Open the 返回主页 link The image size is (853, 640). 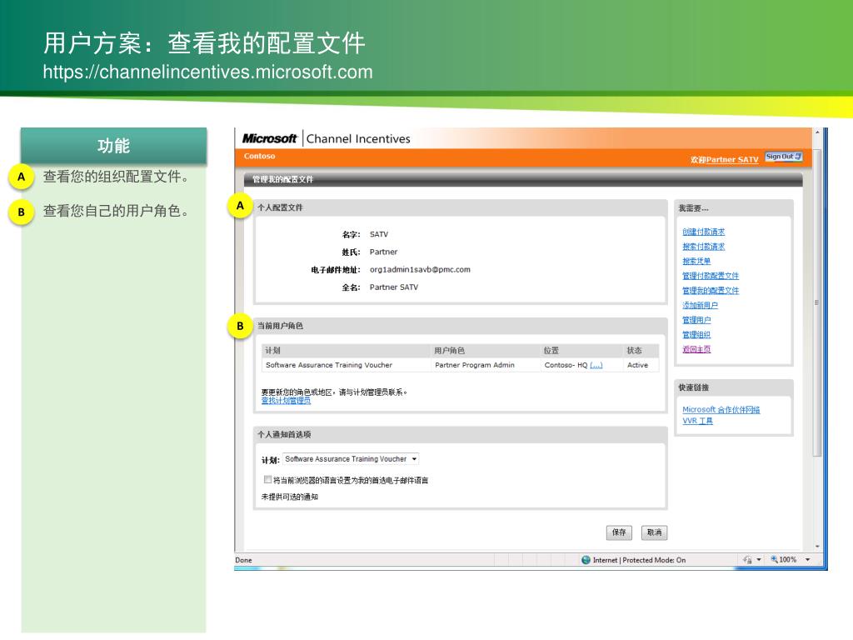point(696,349)
